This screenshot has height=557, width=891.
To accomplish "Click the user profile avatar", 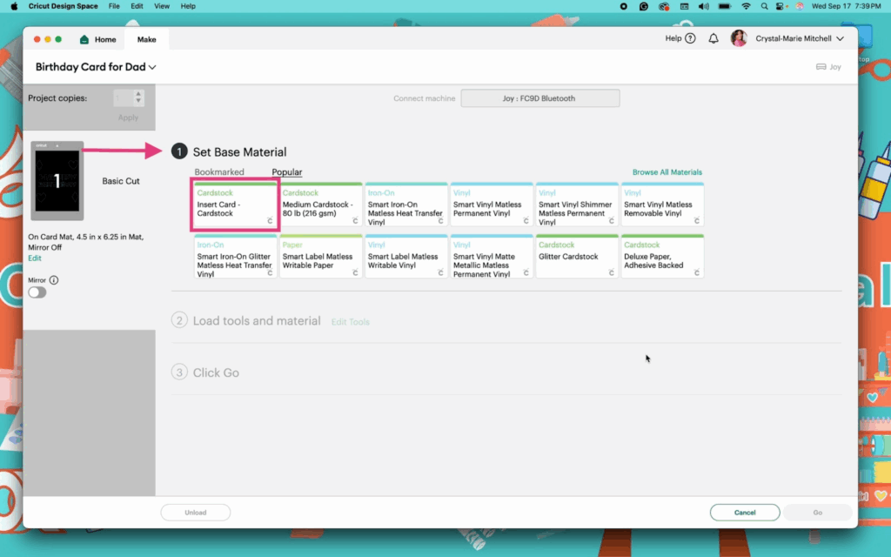I will tap(739, 38).
